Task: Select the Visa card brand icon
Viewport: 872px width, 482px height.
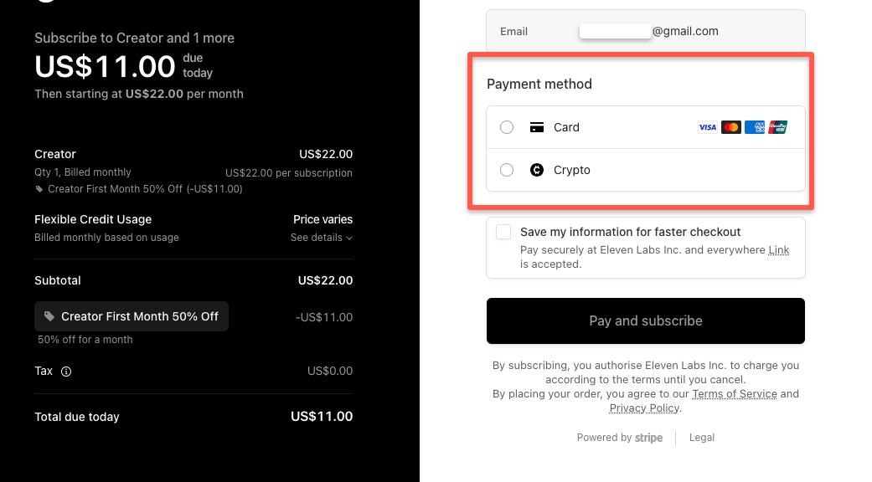Action: point(707,126)
